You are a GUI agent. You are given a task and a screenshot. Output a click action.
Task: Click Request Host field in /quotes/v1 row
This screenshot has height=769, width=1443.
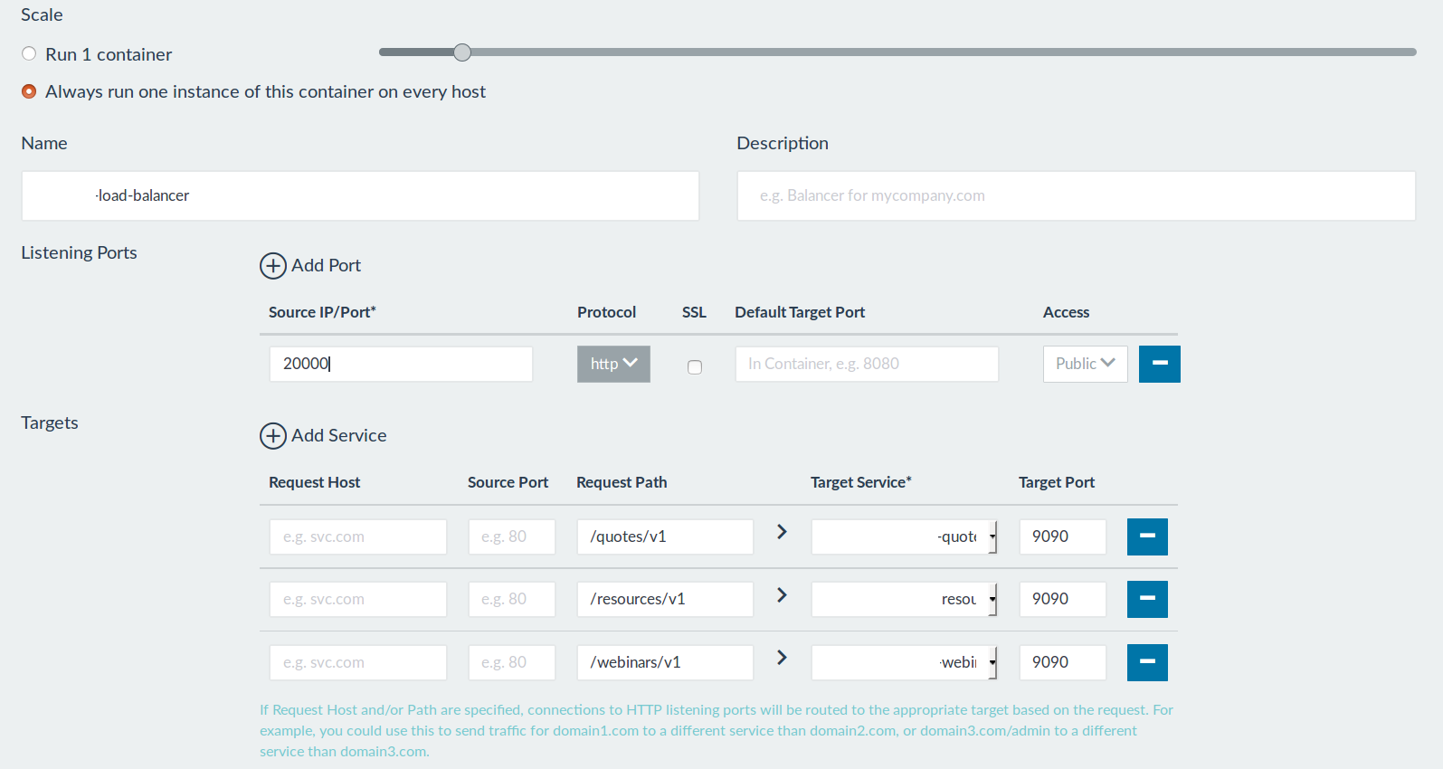click(358, 536)
